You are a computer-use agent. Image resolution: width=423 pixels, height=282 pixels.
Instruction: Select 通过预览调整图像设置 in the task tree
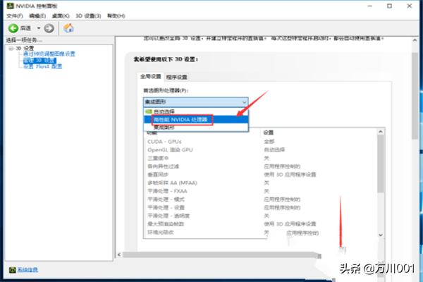pos(49,54)
